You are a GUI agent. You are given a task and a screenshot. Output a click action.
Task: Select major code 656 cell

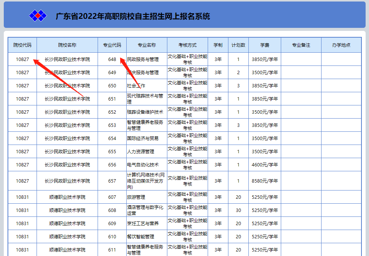click(x=112, y=165)
